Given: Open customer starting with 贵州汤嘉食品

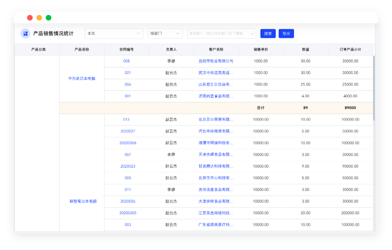Looking at the screenshot, I should click(x=216, y=189).
